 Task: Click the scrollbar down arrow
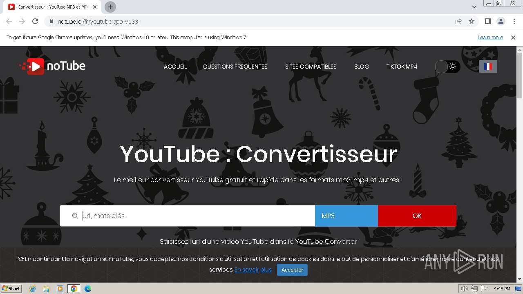click(x=520, y=279)
